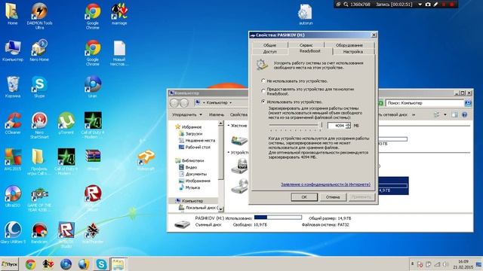Open the Help icon in the Explorer toolbar

464,114
